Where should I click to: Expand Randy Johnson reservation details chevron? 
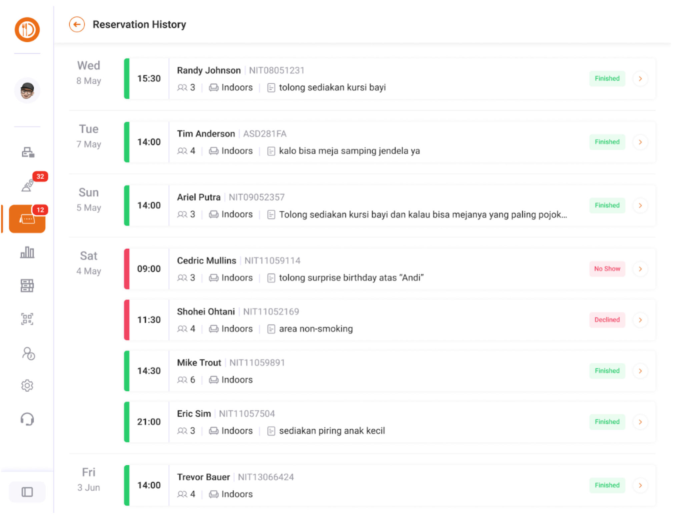tap(640, 79)
